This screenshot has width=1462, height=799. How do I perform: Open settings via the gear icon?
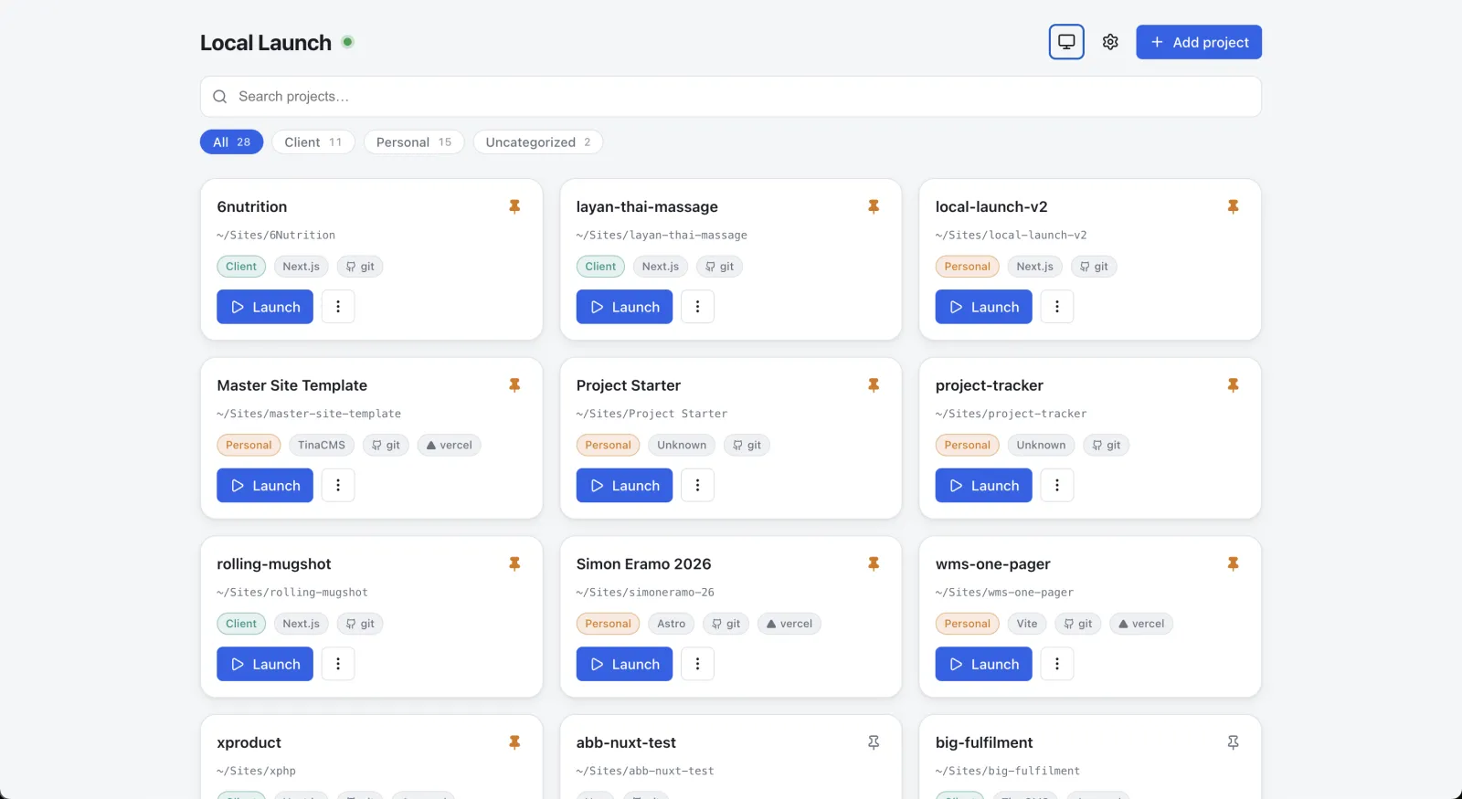(x=1110, y=42)
